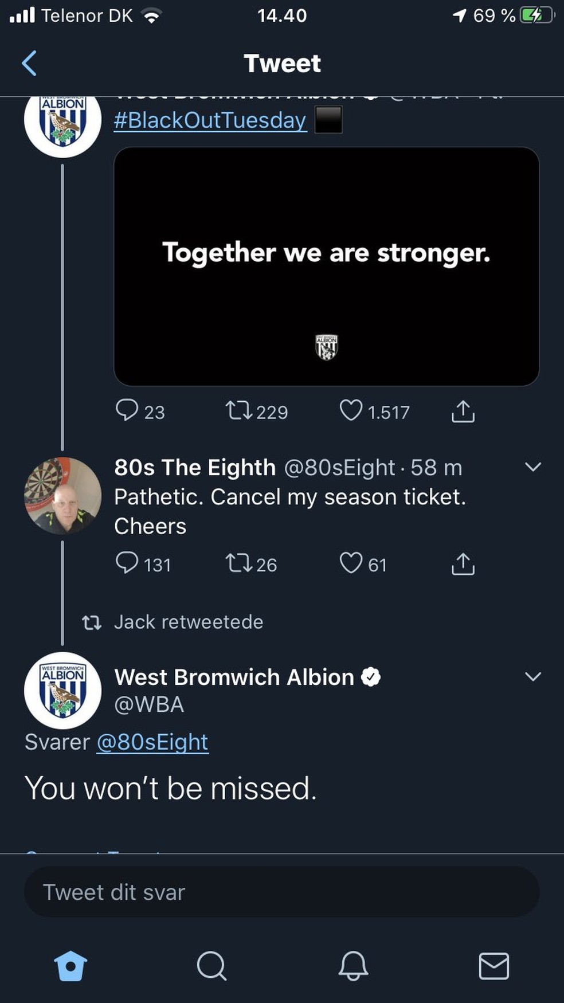
Task: Retweet the BlackOutTuesday tweet with 229 retweets
Action: point(238,411)
